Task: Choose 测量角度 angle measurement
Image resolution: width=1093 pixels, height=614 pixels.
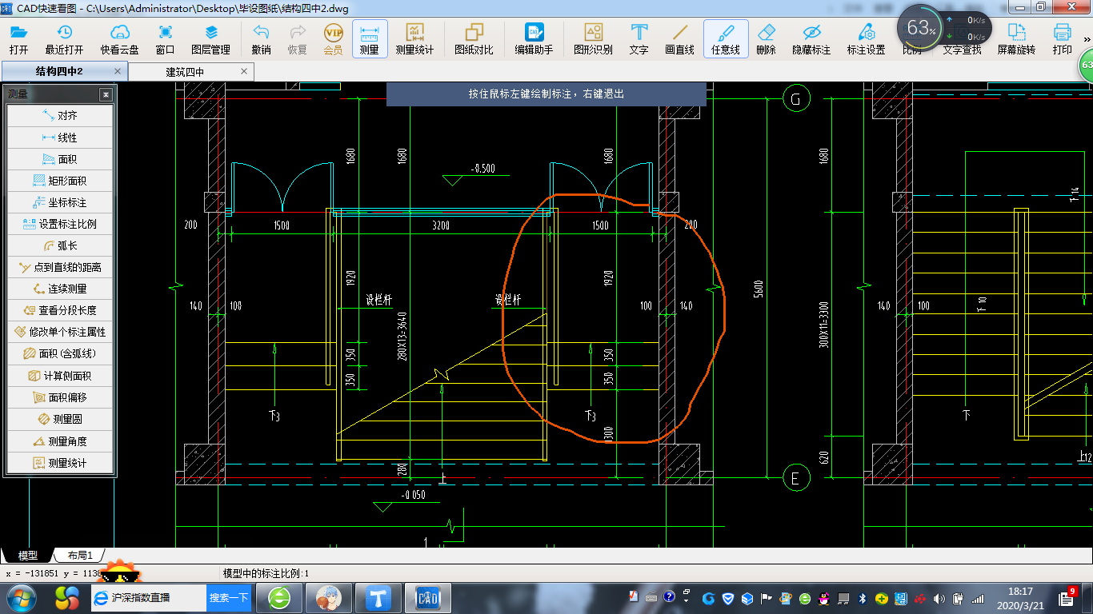Action: (60, 441)
